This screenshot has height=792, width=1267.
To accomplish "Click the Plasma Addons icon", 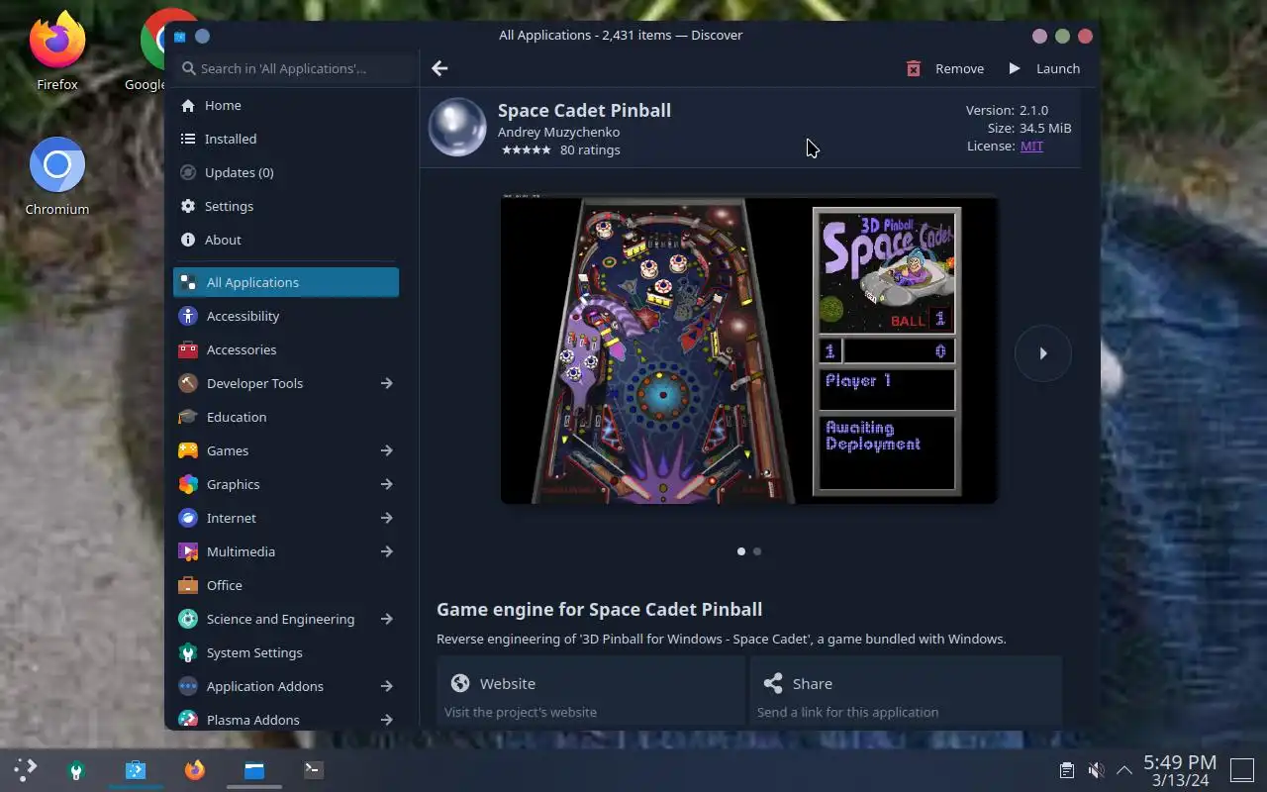I will coord(188,720).
